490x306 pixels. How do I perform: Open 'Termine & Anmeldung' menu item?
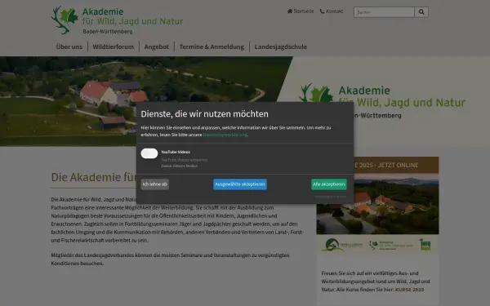[212, 47]
